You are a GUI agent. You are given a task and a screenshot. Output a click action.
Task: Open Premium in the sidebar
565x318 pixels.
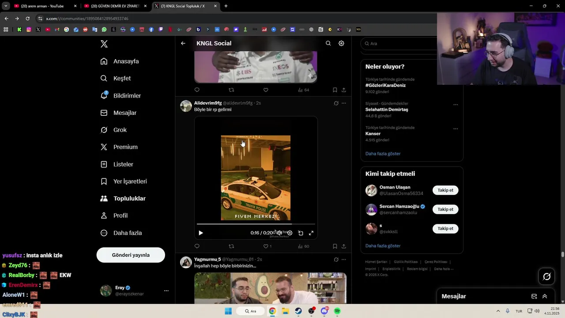[119, 147]
